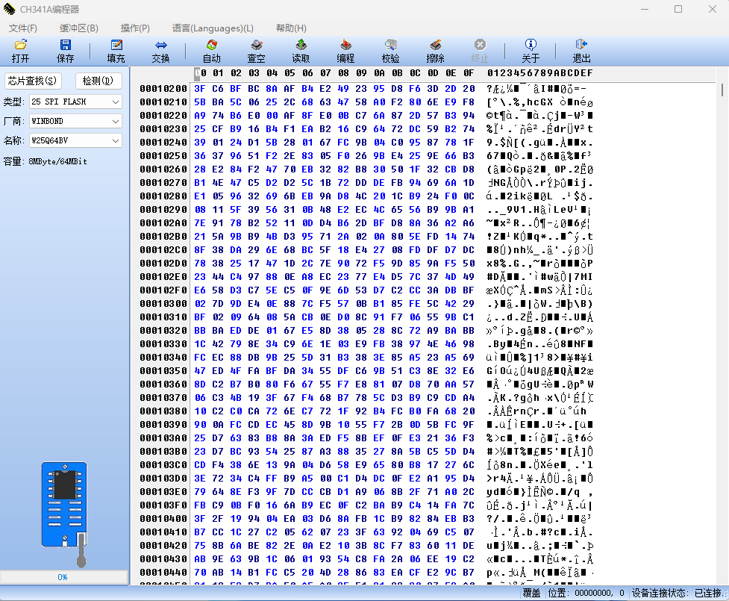Viewport: 729px width, 601px height.
Task: Click the Verify (校验) toolbar icon
Action: coord(390,46)
